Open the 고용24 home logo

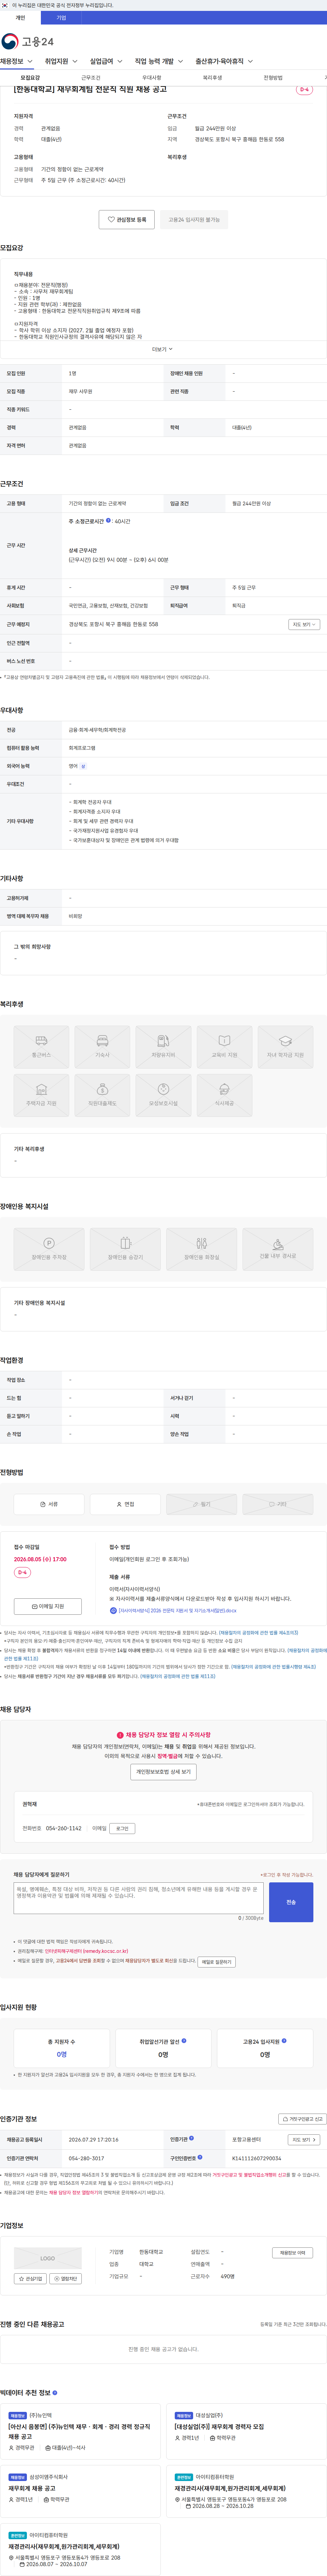[28, 41]
